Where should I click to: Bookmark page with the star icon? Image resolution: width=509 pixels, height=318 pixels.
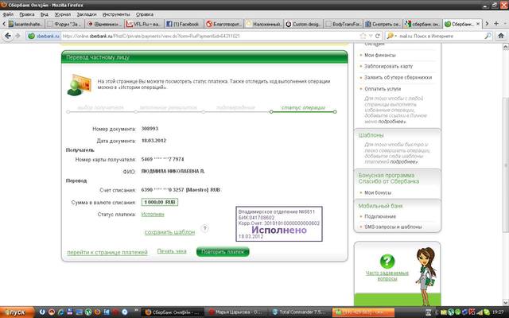click(x=363, y=36)
